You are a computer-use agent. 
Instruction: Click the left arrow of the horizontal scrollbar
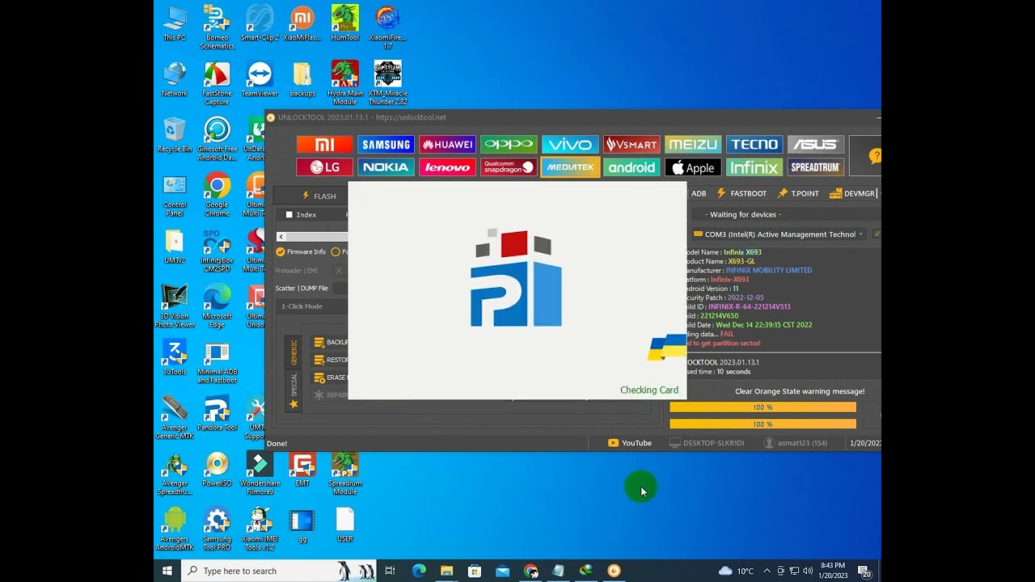pyautogui.click(x=281, y=237)
